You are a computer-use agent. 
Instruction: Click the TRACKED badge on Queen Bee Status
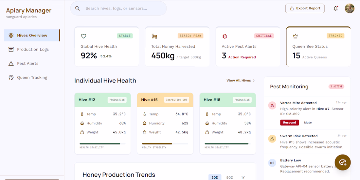(335, 36)
